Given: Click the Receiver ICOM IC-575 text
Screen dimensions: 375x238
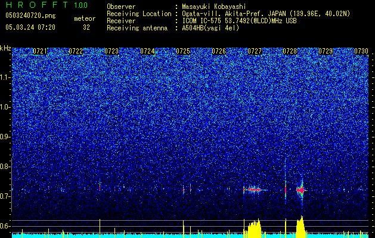Looking at the screenshot, I should 239,21.
